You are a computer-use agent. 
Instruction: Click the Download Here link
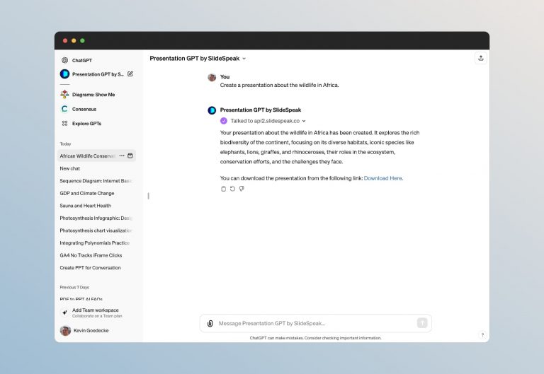pos(382,178)
